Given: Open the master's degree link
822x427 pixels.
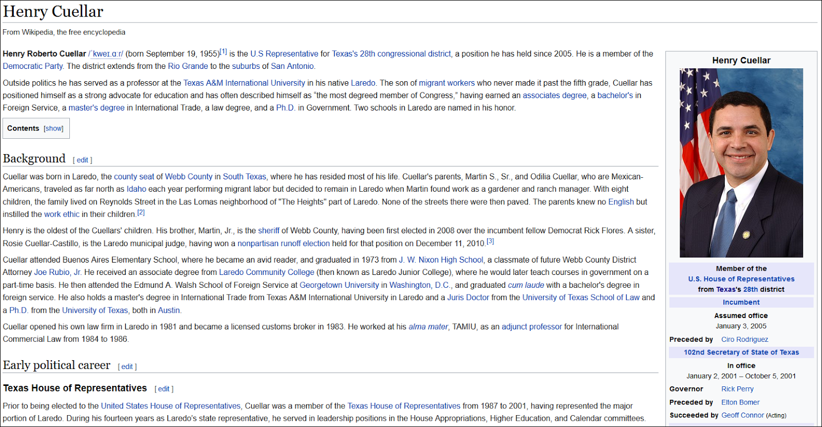Looking at the screenshot, I should click(97, 108).
